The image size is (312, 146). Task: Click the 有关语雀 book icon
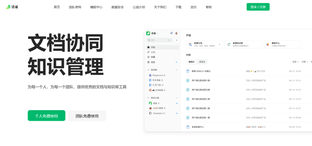(x=150, y=80)
